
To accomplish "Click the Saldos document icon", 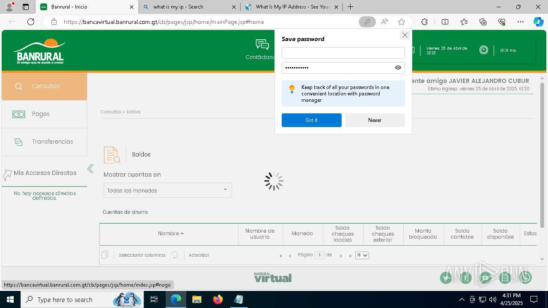I will (x=112, y=155).
